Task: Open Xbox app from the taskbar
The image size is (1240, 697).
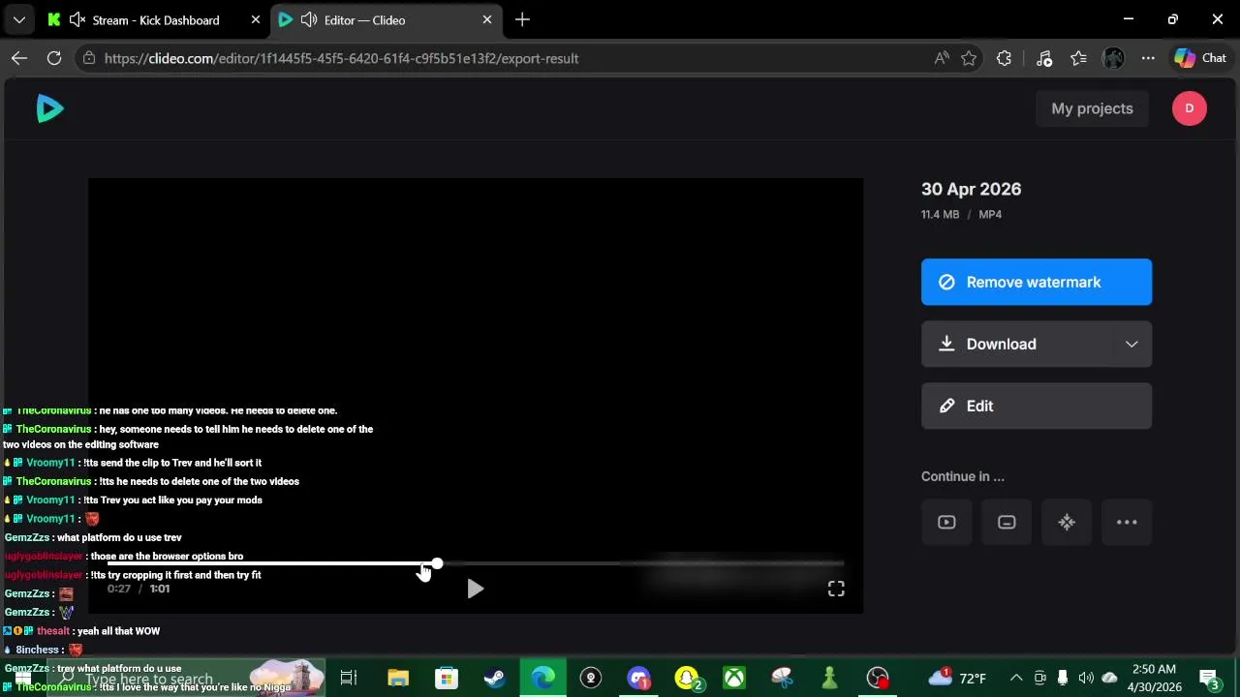Action: [734, 678]
